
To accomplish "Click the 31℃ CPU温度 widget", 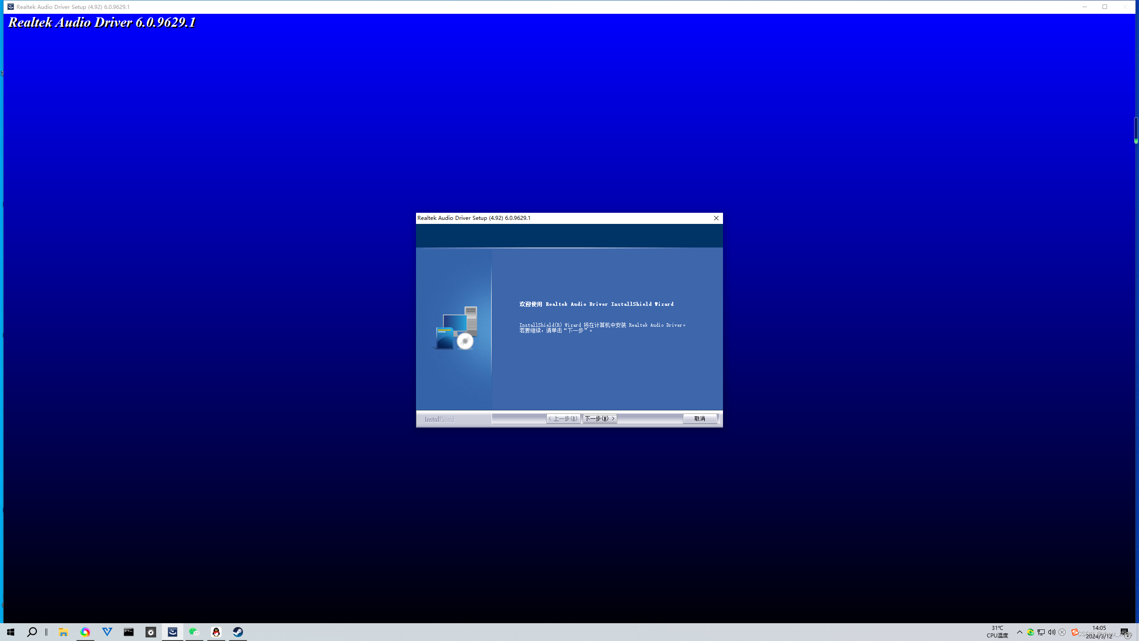I will [997, 632].
